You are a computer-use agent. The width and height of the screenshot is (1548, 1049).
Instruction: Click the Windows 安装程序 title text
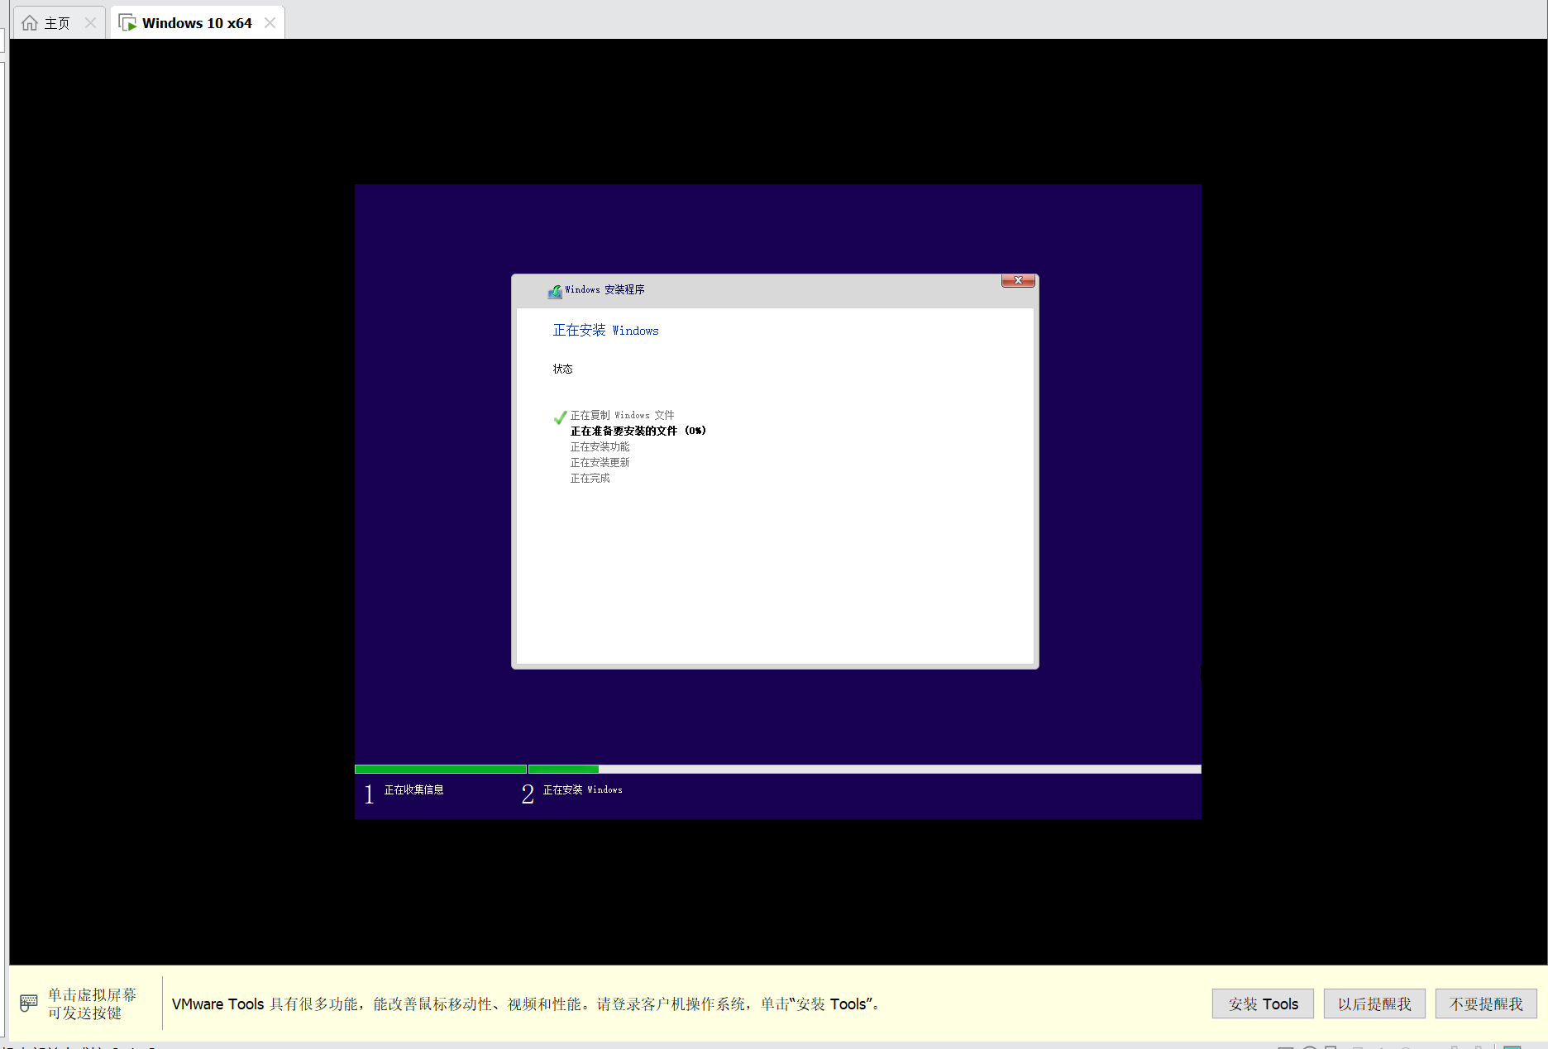point(604,290)
